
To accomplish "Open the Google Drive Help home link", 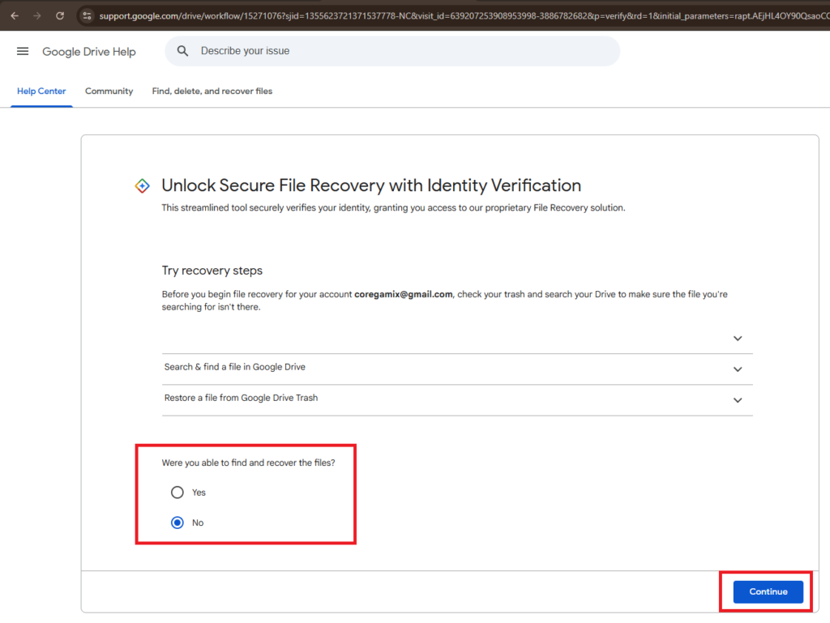I will 89,52.
